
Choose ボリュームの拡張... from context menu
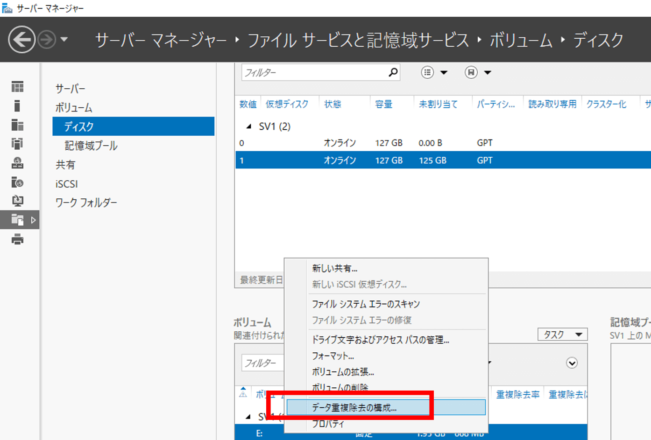click(343, 372)
